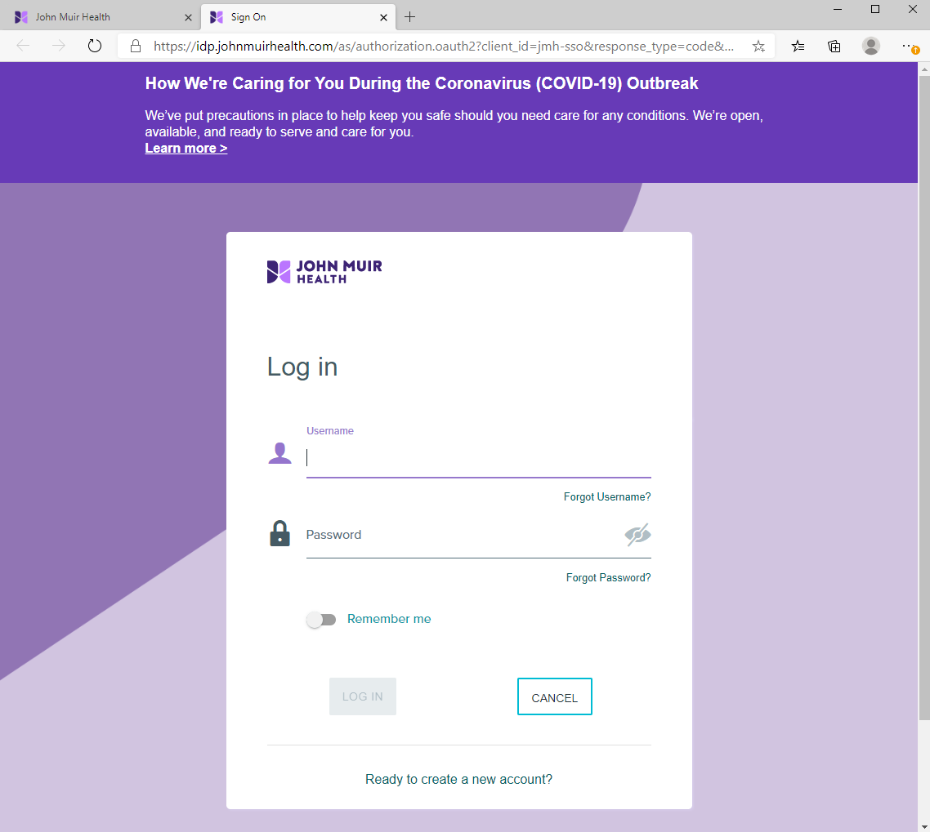The width and height of the screenshot is (930, 832).
Task: Open a new browser tab
Action: [x=410, y=16]
